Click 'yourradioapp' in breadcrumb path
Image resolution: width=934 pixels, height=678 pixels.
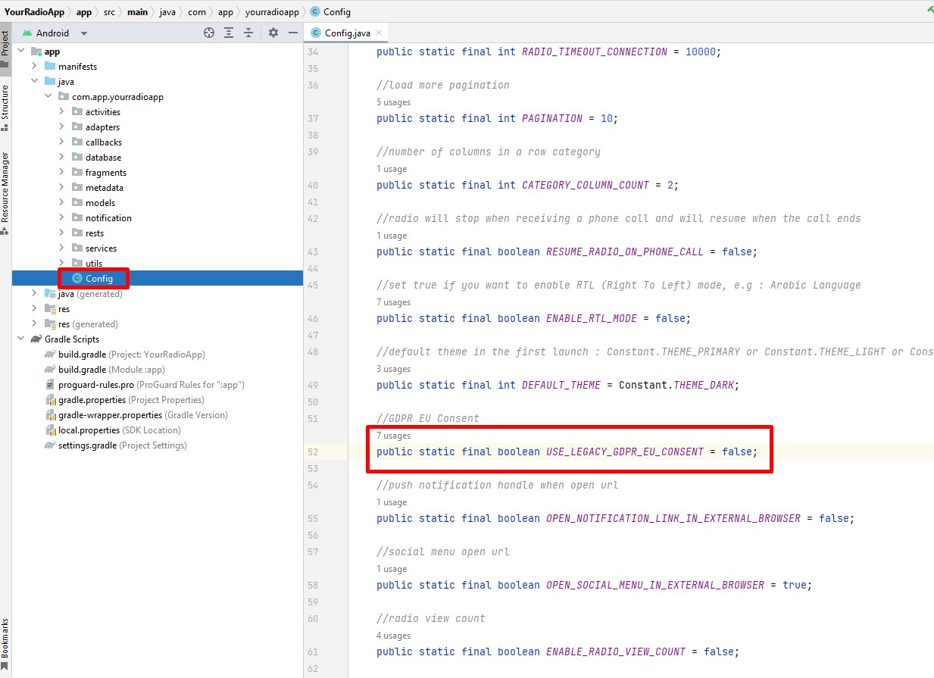click(x=273, y=11)
